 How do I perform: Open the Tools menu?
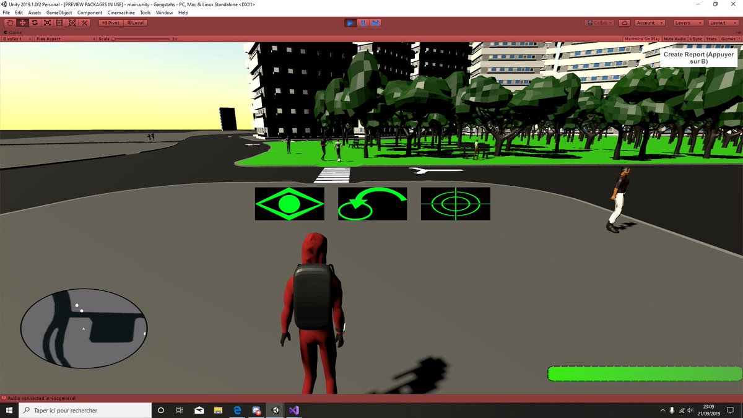pyautogui.click(x=145, y=12)
